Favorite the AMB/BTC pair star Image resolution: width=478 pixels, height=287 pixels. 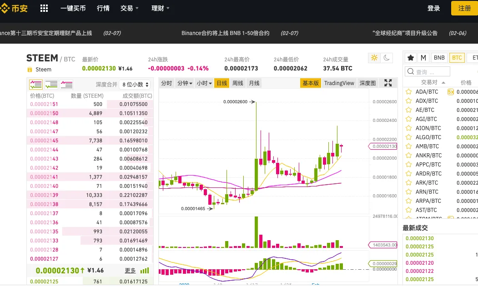pyautogui.click(x=408, y=146)
